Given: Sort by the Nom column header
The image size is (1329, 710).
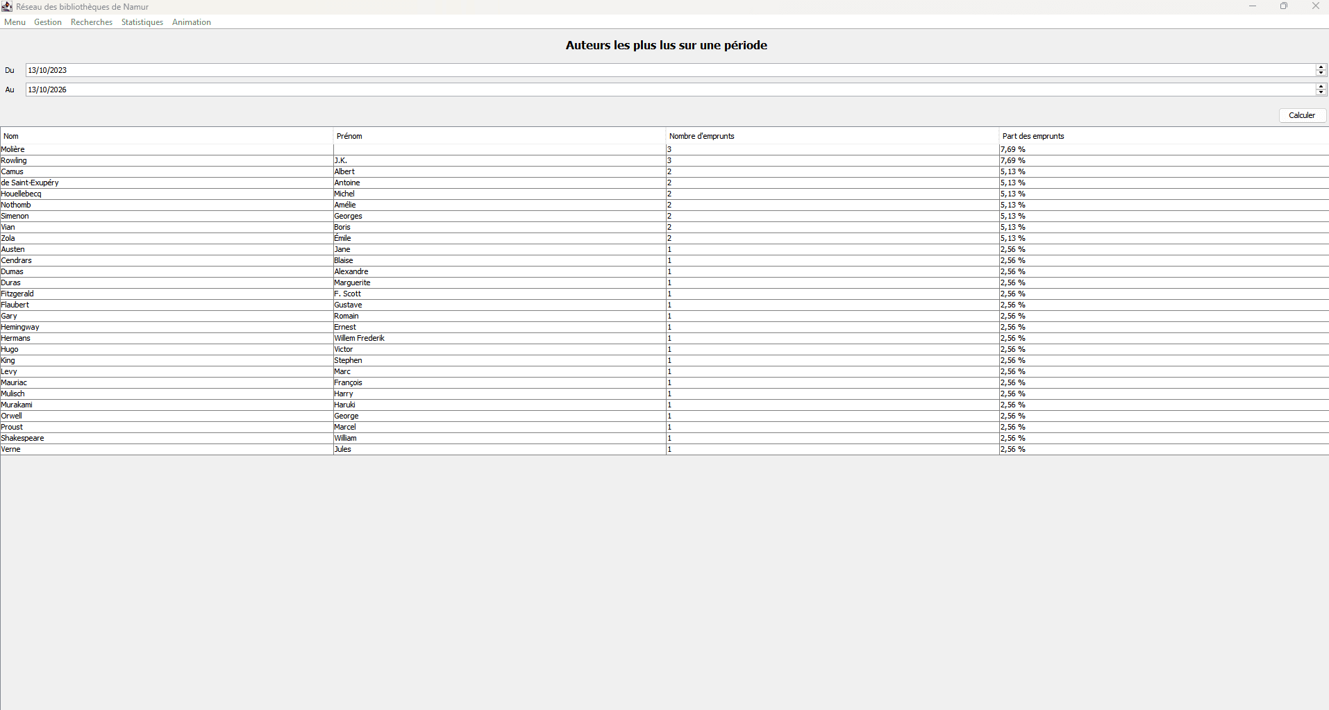Looking at the screenshot, I should [167, 136].
